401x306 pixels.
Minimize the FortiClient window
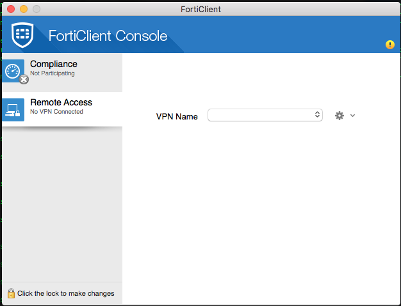click(x=24, y=9)
